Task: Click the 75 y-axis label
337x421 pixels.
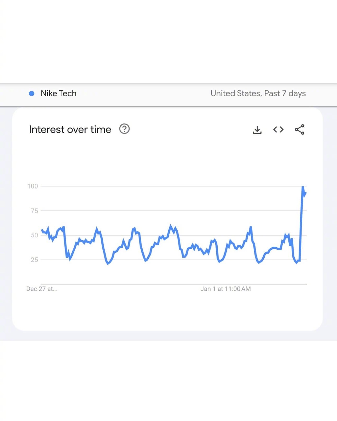Action: (34, 211)
